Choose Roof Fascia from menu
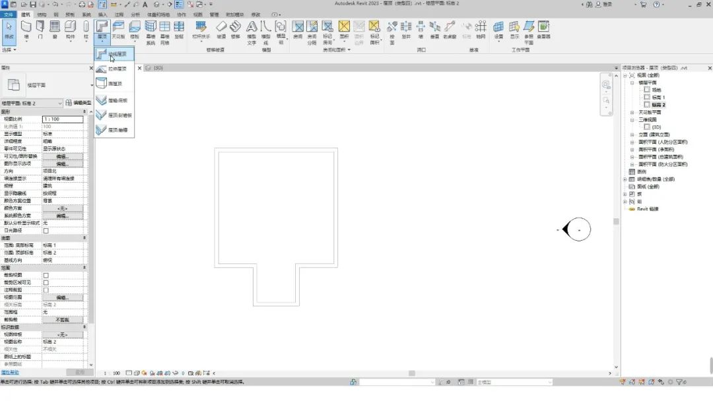713x401 pixels. 114,115
